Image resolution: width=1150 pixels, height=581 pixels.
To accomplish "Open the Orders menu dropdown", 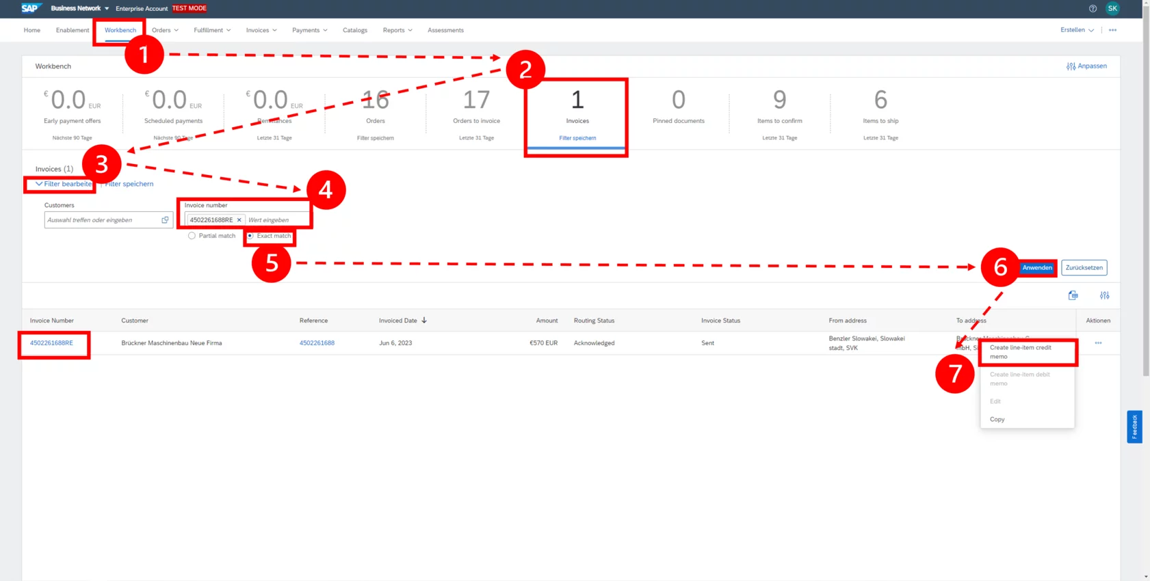I will click(165, 30).
